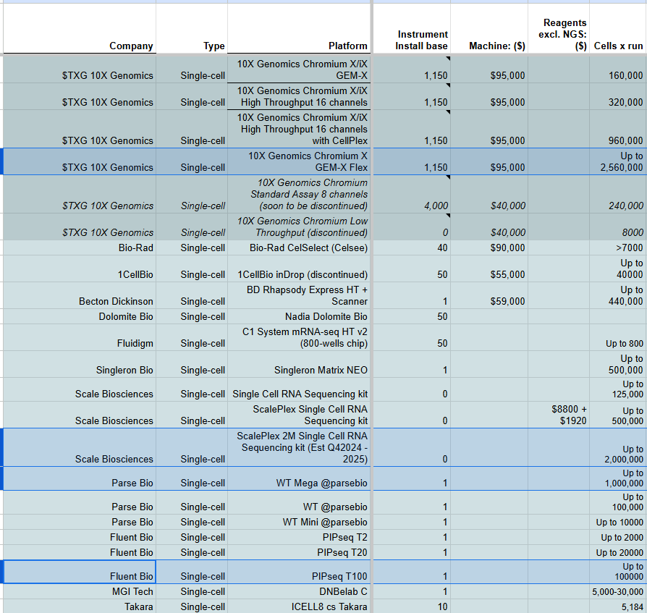Select the Cells x run header cell

click(x=618, y=28)
